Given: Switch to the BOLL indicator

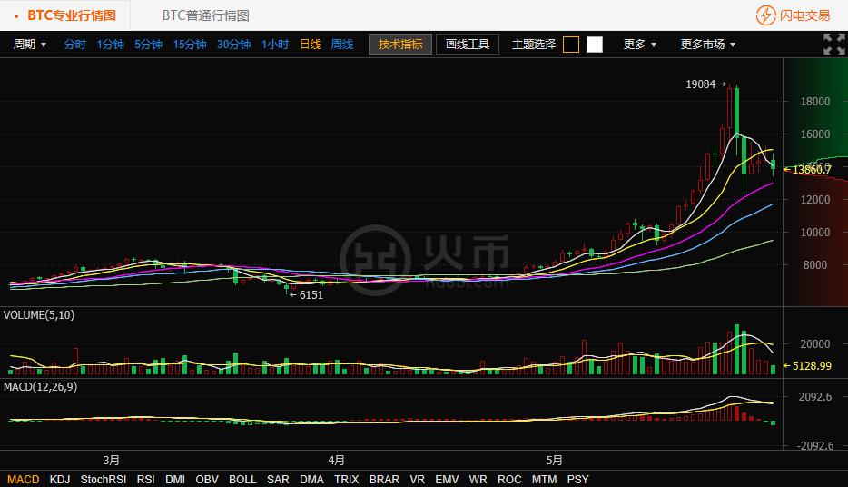Looking at the screenshot, I should [242, 479].
